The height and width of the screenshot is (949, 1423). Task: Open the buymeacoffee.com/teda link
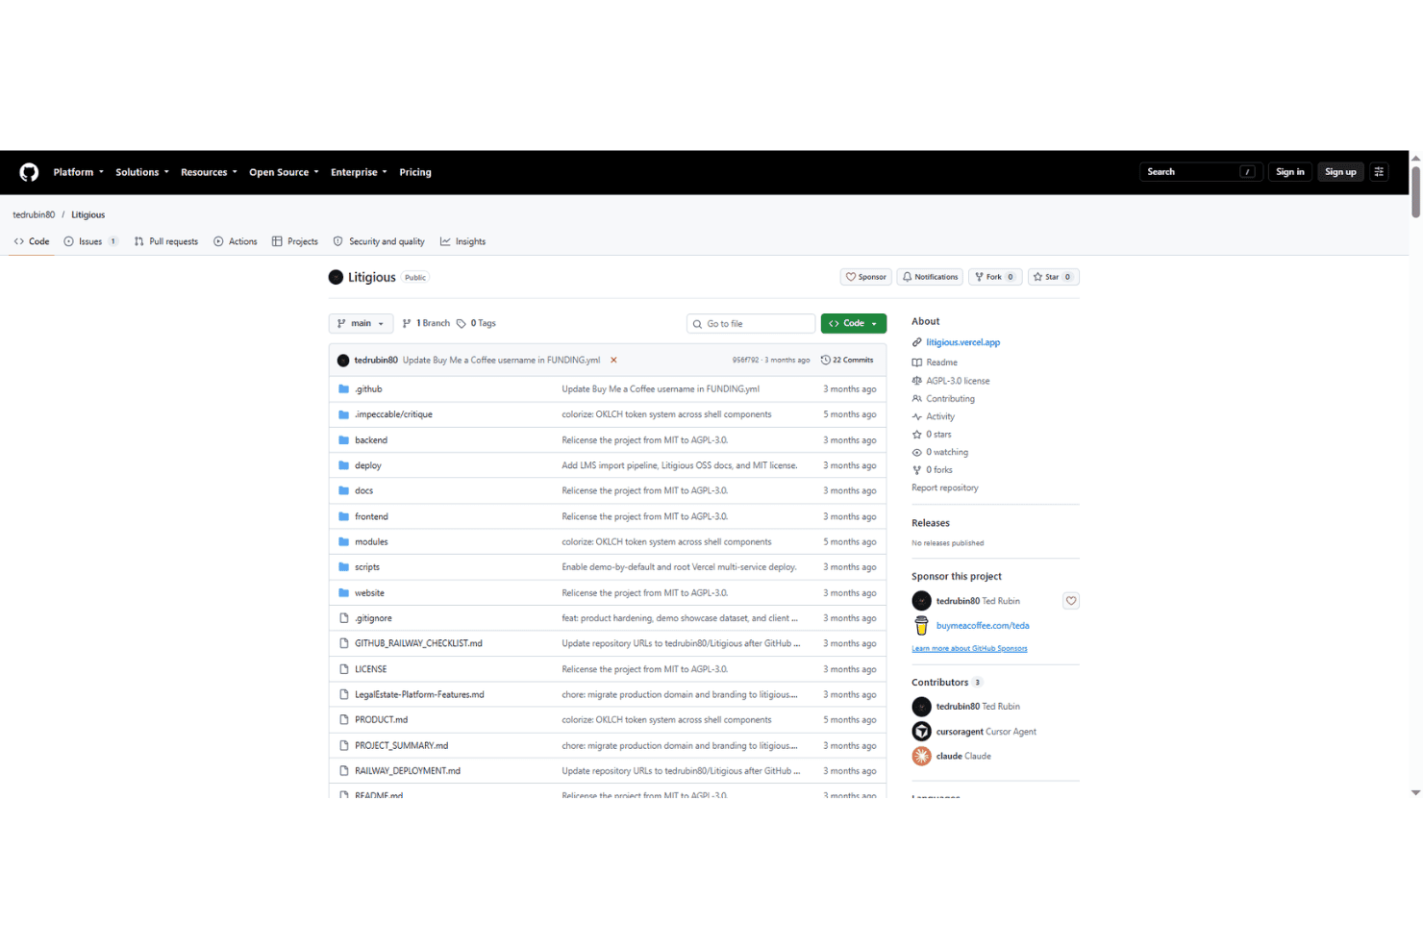coord(983,626)
